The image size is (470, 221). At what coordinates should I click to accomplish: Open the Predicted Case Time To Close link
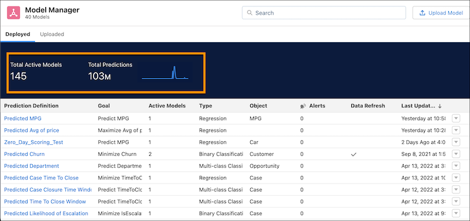coord(41,178)
